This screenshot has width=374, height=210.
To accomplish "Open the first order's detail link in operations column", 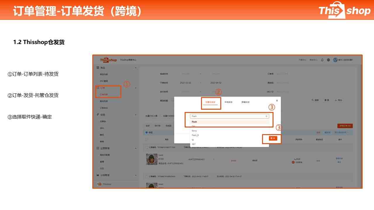I will tap(339, 159).
